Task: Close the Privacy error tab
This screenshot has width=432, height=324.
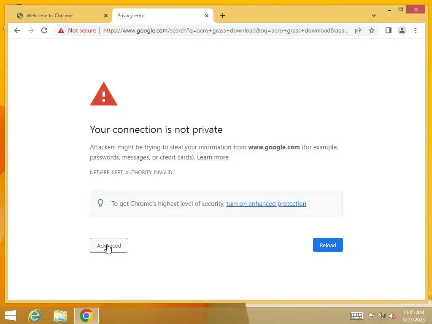Action: 207,16
